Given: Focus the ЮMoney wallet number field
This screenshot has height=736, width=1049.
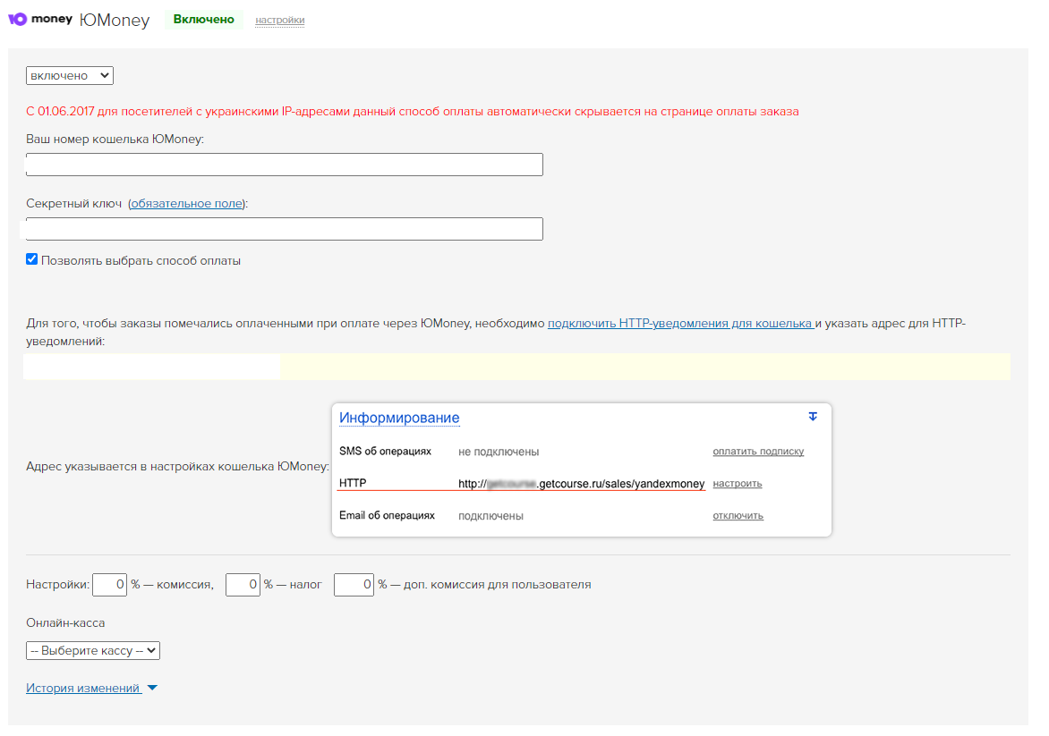Looking at the screenshot, I should (x=285, y=165).
